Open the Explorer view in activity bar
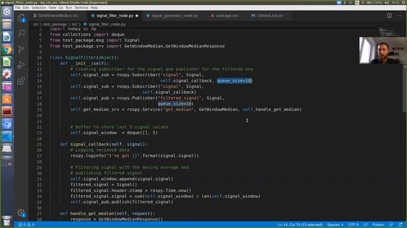This screenshot has height=228, width=407. [21, 18]
